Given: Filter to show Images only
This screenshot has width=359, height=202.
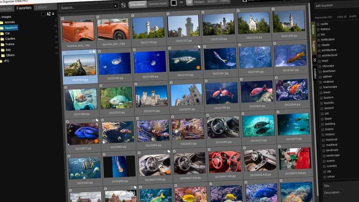Looking at the screenshot, I should [x=199, y=2].
